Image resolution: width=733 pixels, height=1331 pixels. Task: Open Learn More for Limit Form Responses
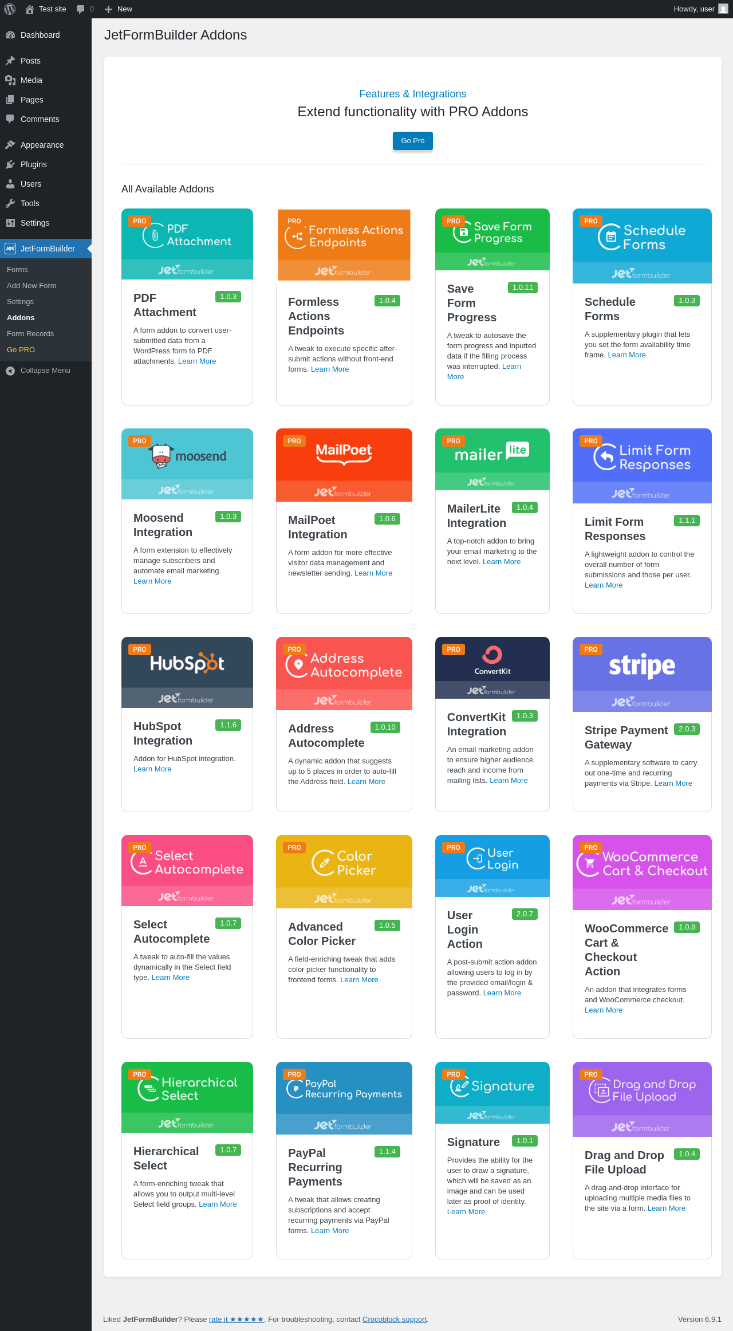[604, 585]
